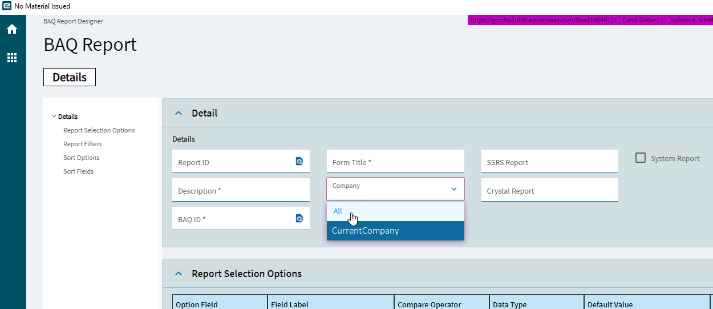
Task: Select All from the Company list
Action: pyautogui.click(x=338, y=211)
